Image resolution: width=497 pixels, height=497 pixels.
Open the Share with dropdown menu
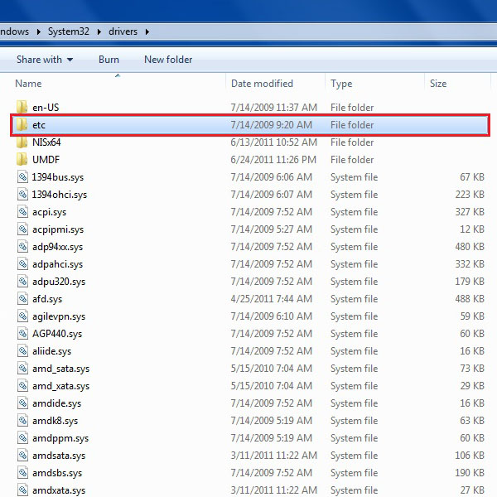tap(45, 60)
